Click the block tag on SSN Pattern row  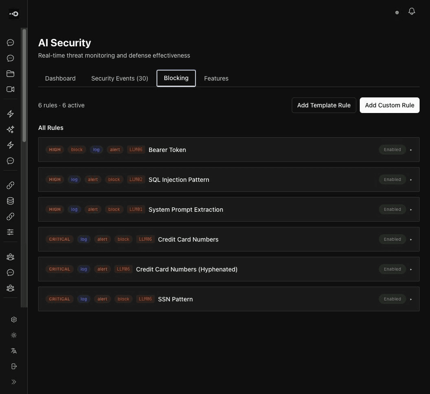point(123,299)
